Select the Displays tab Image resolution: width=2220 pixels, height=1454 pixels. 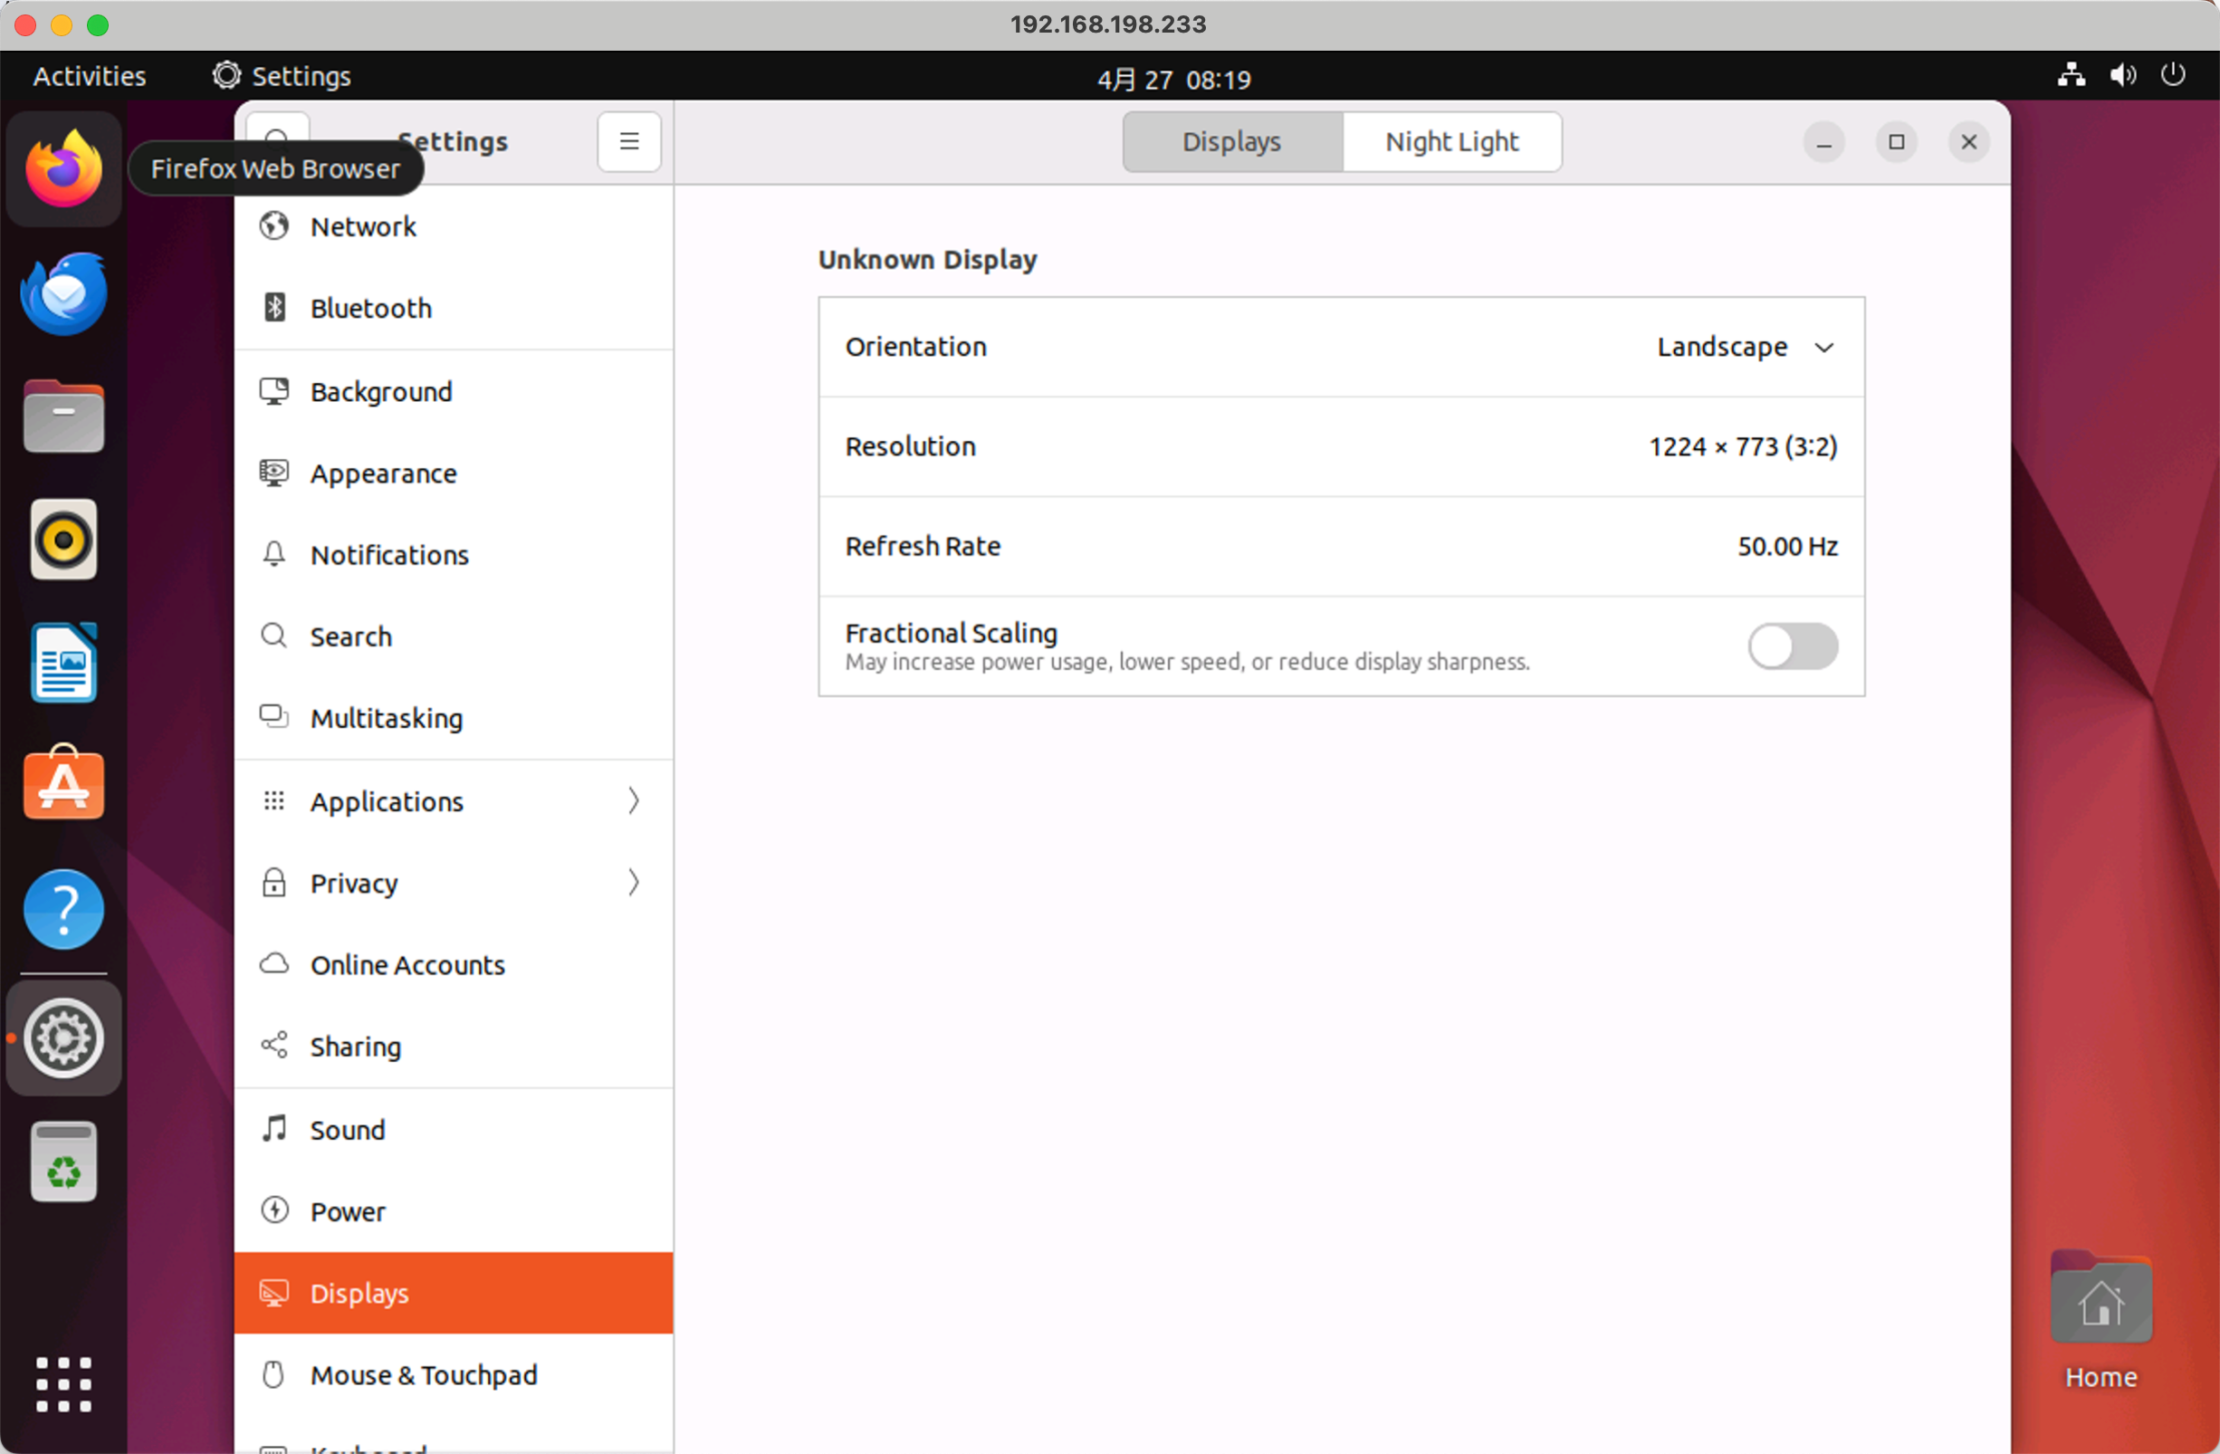click(x=1231, y=142)
